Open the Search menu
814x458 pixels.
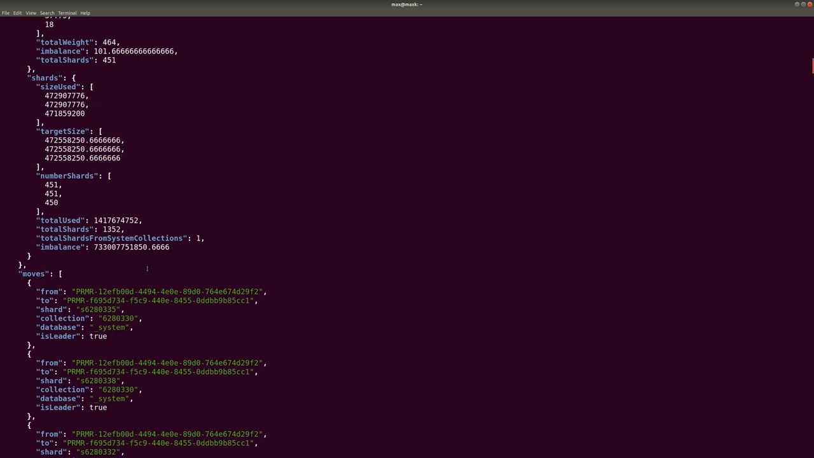pyautogui.click(x=47, y=13)
